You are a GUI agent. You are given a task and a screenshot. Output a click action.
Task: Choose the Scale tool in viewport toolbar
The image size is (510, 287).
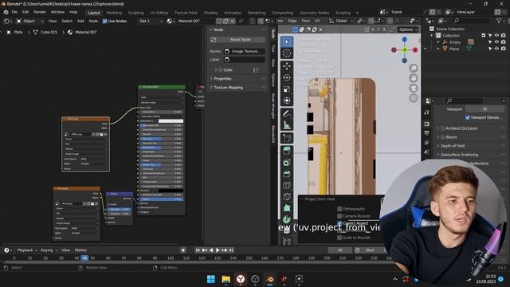(x=287, y=89)
